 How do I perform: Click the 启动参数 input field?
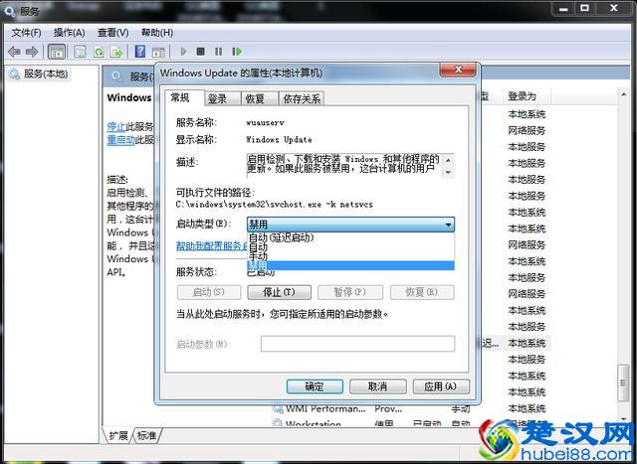tap(357, 344)
